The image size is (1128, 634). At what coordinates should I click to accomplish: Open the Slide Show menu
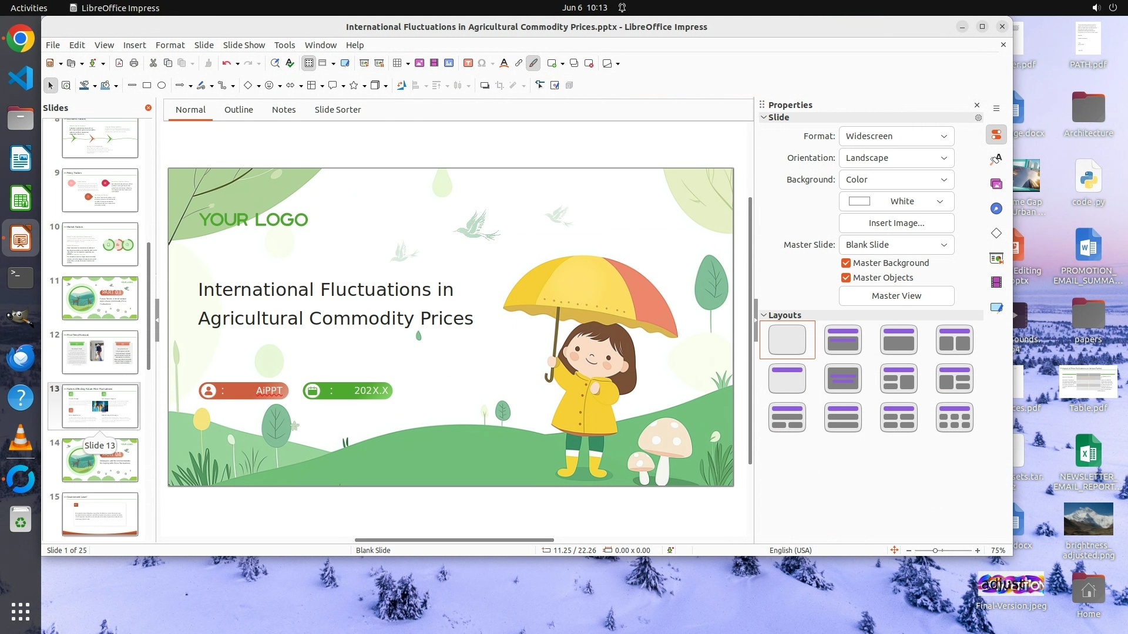pyautogui.click(x=243, y=45)
